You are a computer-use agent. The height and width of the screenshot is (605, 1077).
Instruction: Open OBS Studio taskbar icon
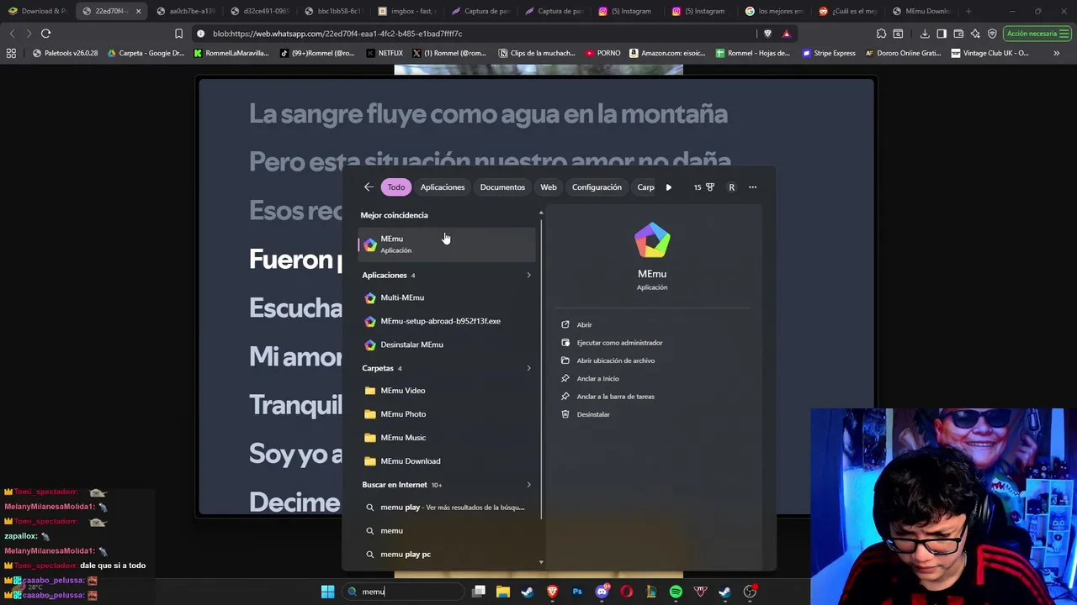tap(750, 592)
